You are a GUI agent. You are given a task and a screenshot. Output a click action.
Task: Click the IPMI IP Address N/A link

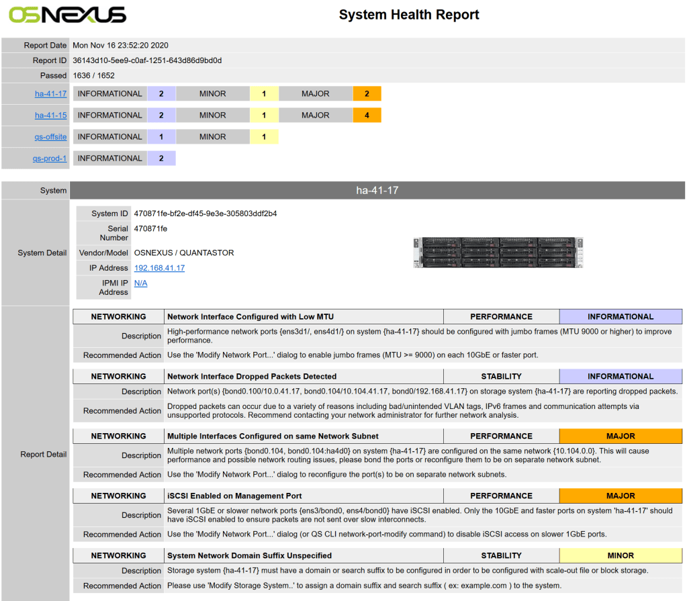tap(140, 283)
